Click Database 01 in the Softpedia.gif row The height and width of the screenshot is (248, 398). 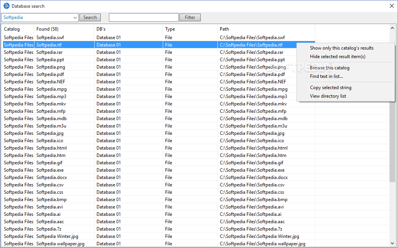click(109, 163)
